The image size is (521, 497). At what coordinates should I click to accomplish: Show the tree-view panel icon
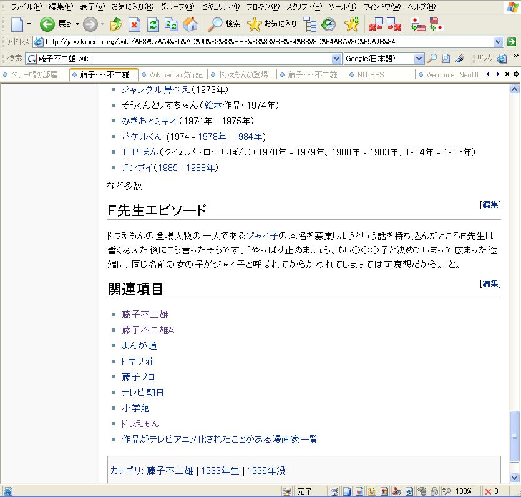[310, 24]
